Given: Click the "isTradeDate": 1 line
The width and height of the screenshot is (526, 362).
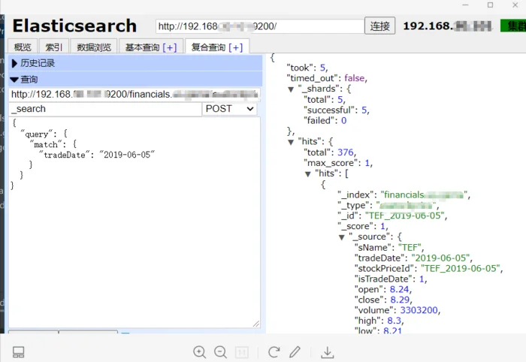Looking at the screenshot, I should point(391,279).
